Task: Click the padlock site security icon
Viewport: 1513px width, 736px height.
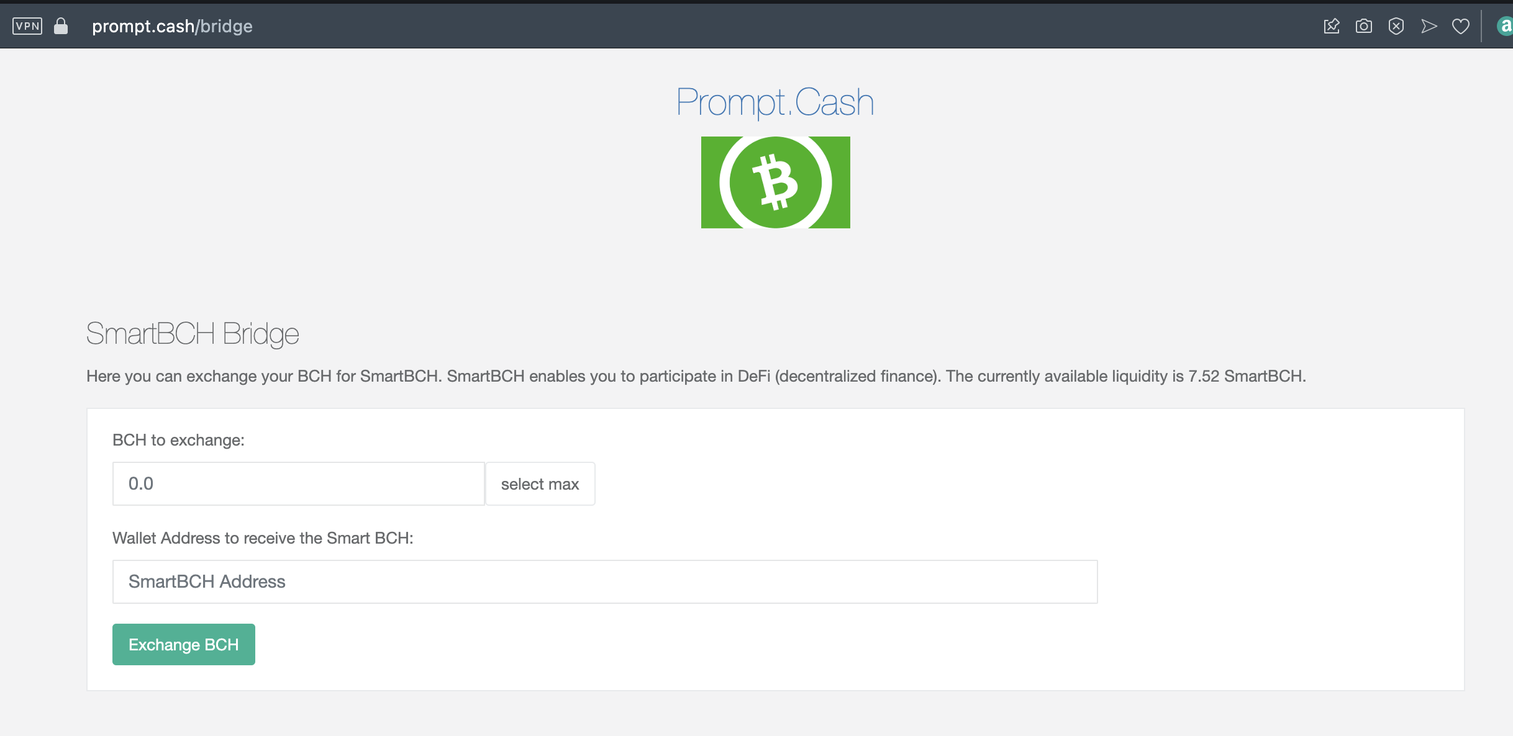Action: (61, 25)
